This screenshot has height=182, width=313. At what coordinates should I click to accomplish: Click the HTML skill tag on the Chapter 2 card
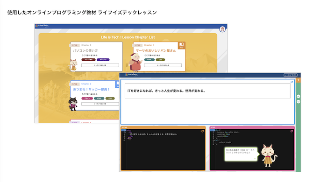click(99, 98)
